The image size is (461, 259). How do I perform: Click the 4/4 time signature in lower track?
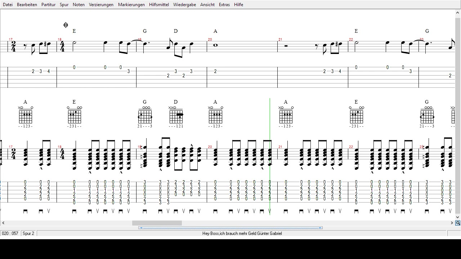(x=62, y=154)
